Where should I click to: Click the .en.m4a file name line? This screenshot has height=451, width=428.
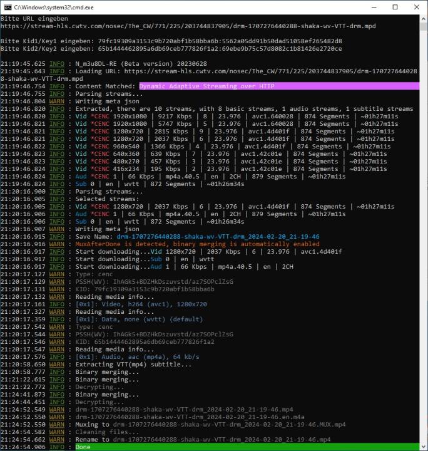click(153, 417)
